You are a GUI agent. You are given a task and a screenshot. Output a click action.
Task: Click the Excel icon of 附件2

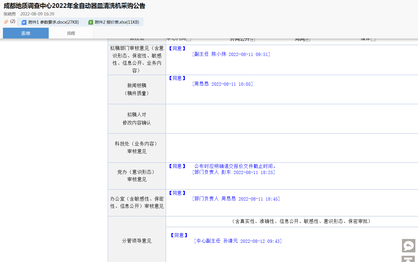[91, 22]
